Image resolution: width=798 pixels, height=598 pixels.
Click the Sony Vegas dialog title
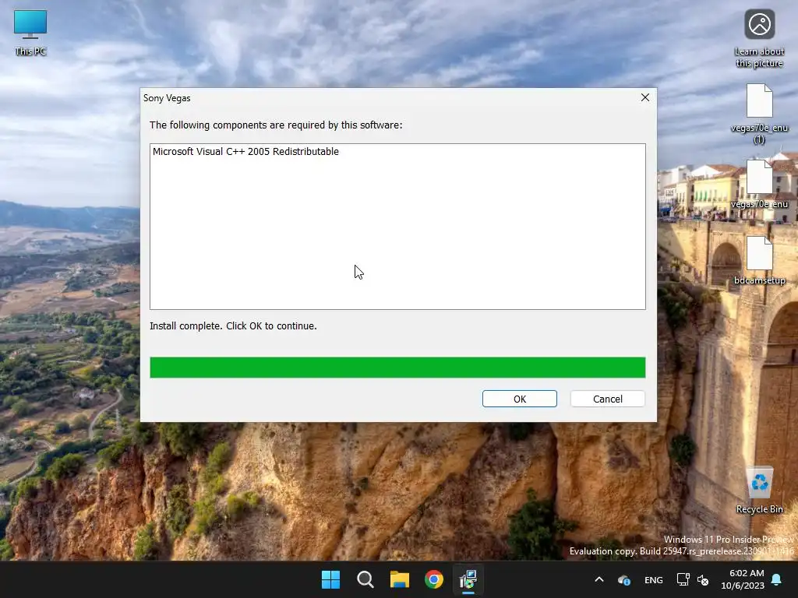coord(167,97)
